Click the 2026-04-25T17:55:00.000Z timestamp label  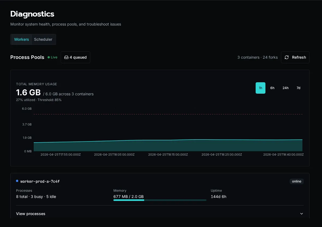pos(61,155)
